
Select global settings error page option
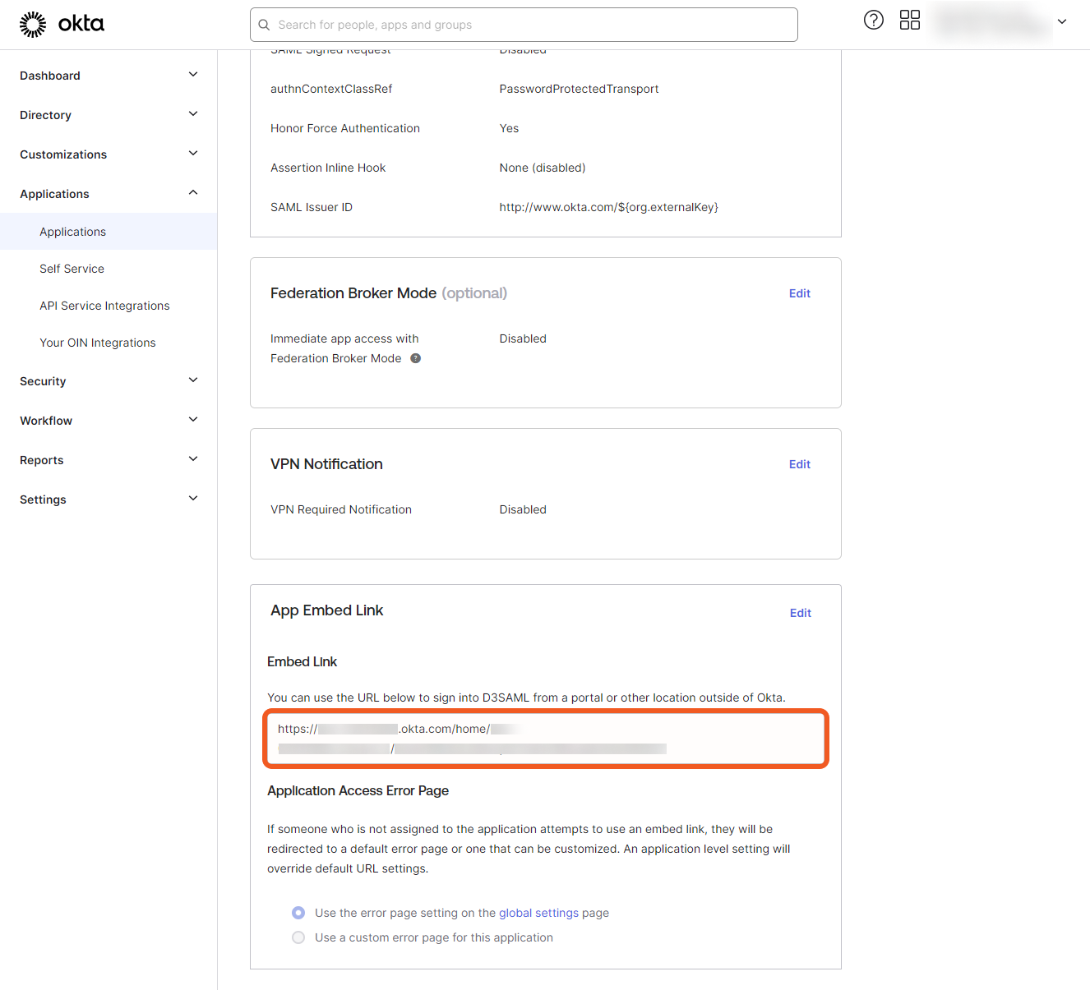(298, 913)
